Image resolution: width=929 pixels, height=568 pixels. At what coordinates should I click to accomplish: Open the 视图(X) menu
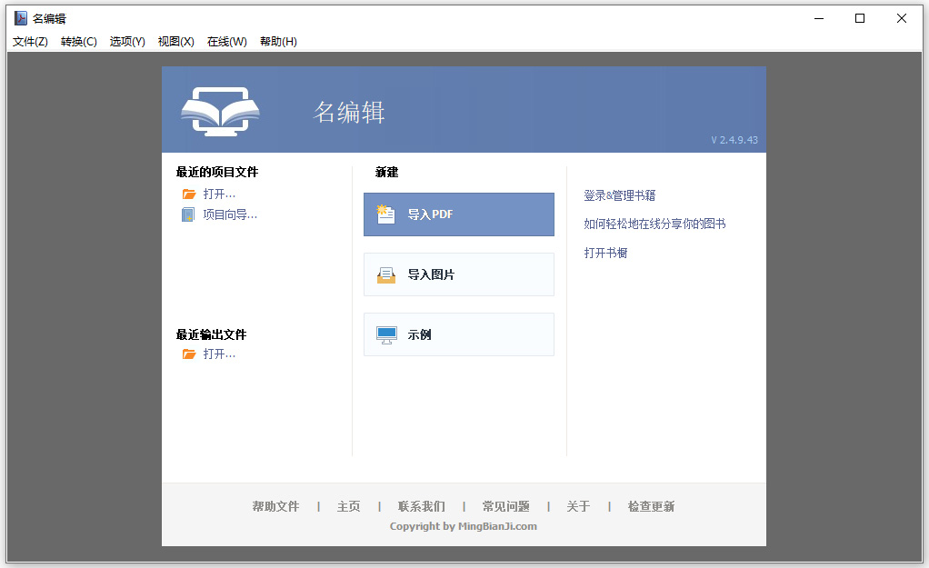coord(175,41)
